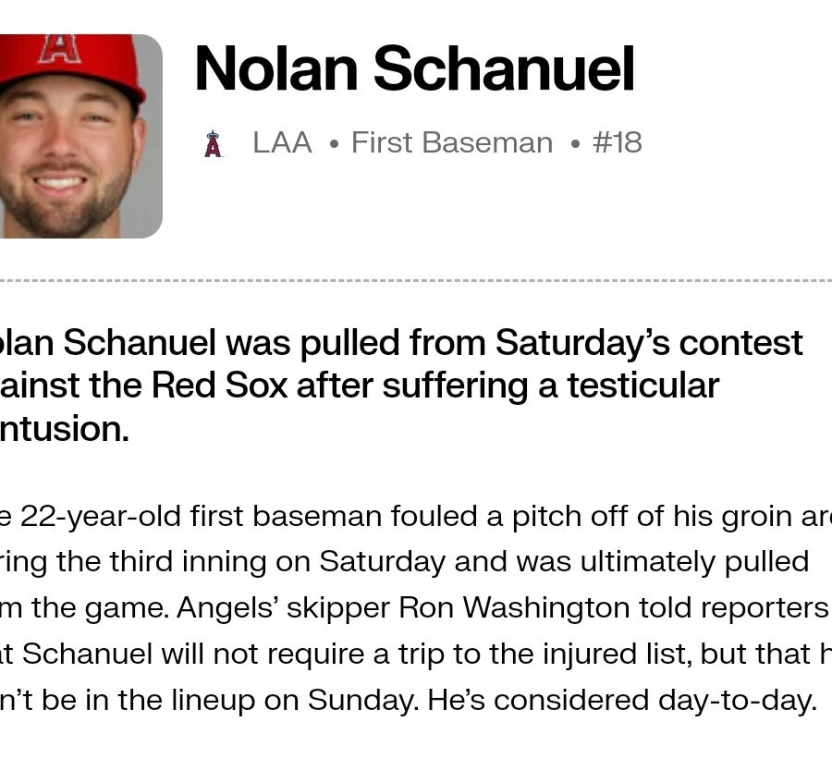Open the headline about Saturday's contest

[x=401, y=385]
